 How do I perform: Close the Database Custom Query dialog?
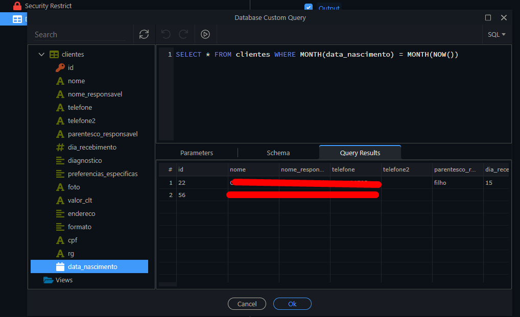click(504, 17)
